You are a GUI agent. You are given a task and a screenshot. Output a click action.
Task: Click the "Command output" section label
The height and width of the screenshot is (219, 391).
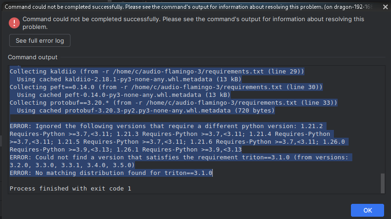click(x=33, y=57)
